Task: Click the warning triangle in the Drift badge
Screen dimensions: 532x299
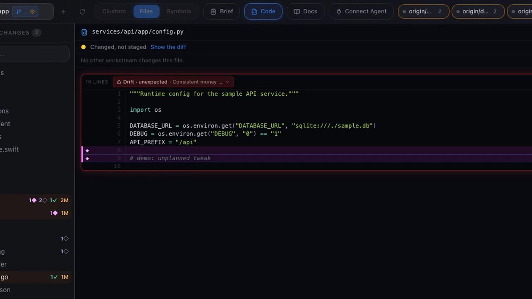Action: [119, 82]
